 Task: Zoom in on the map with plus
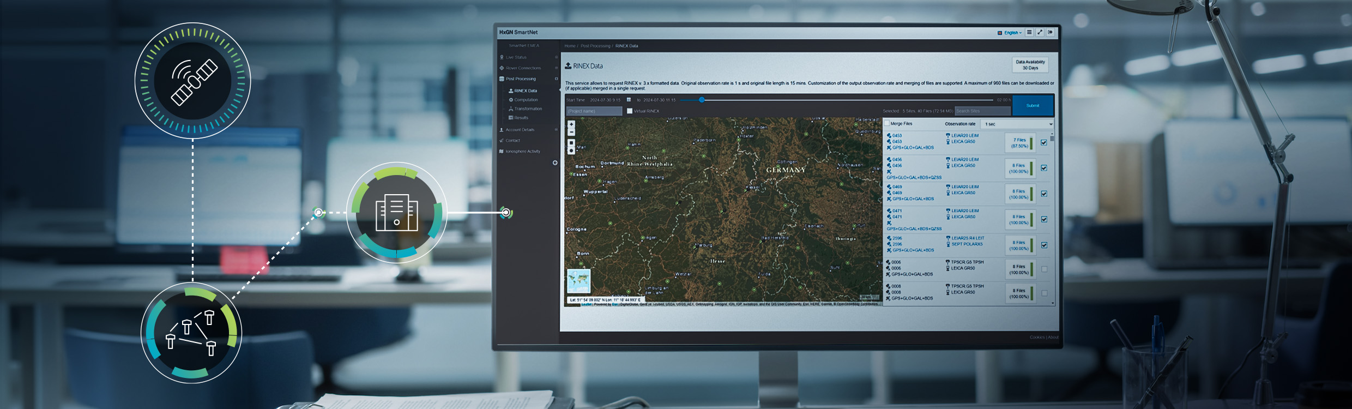[x=571, y=124]
